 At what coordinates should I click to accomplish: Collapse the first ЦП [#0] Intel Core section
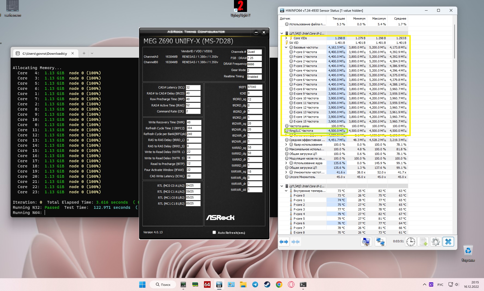pos(282,33)
